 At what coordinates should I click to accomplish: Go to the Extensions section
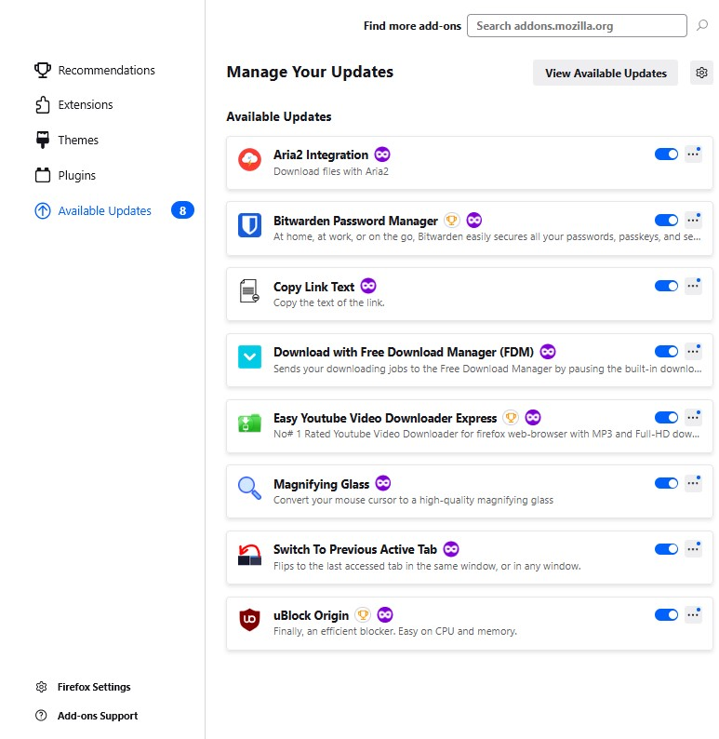[85, 105]
